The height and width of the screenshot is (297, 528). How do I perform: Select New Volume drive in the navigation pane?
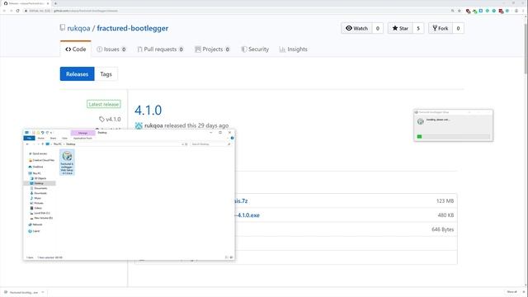[42, 218]
